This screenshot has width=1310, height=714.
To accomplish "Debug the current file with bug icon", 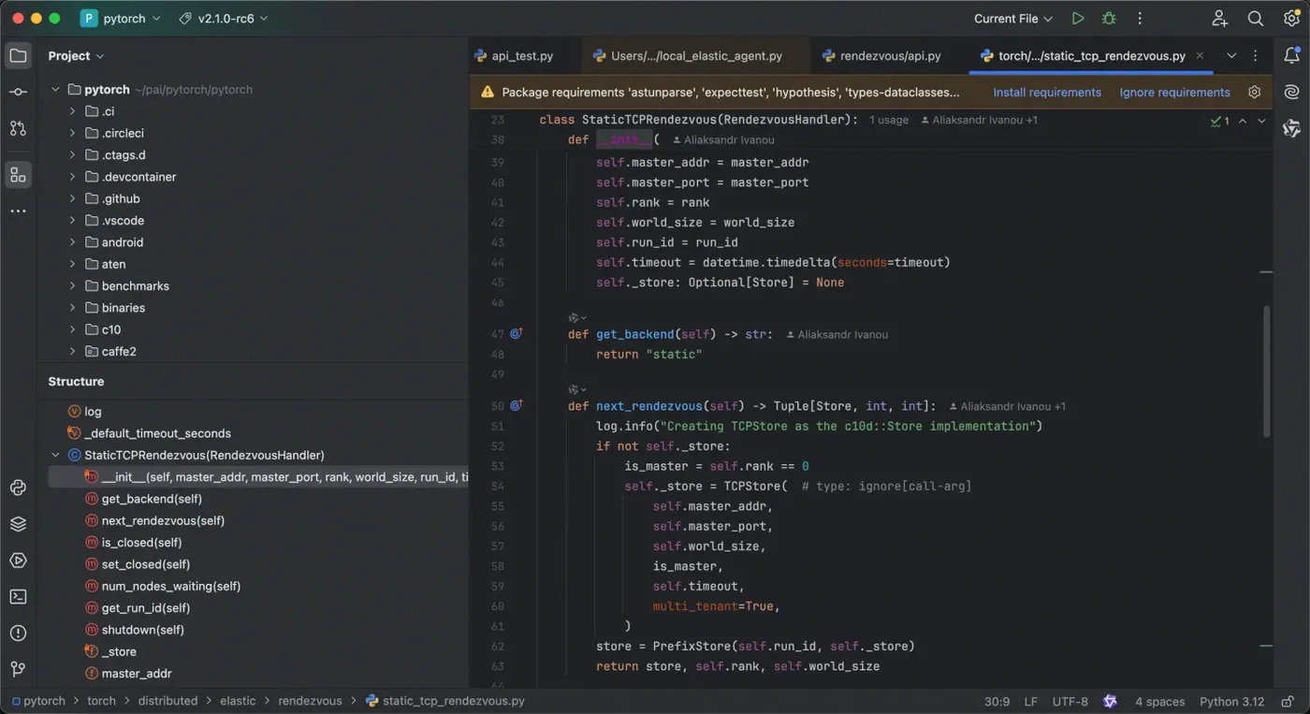I will click(x=1109, y=19).
